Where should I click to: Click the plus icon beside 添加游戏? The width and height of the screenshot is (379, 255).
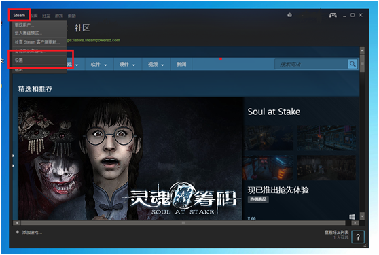(x=17, y=232)
